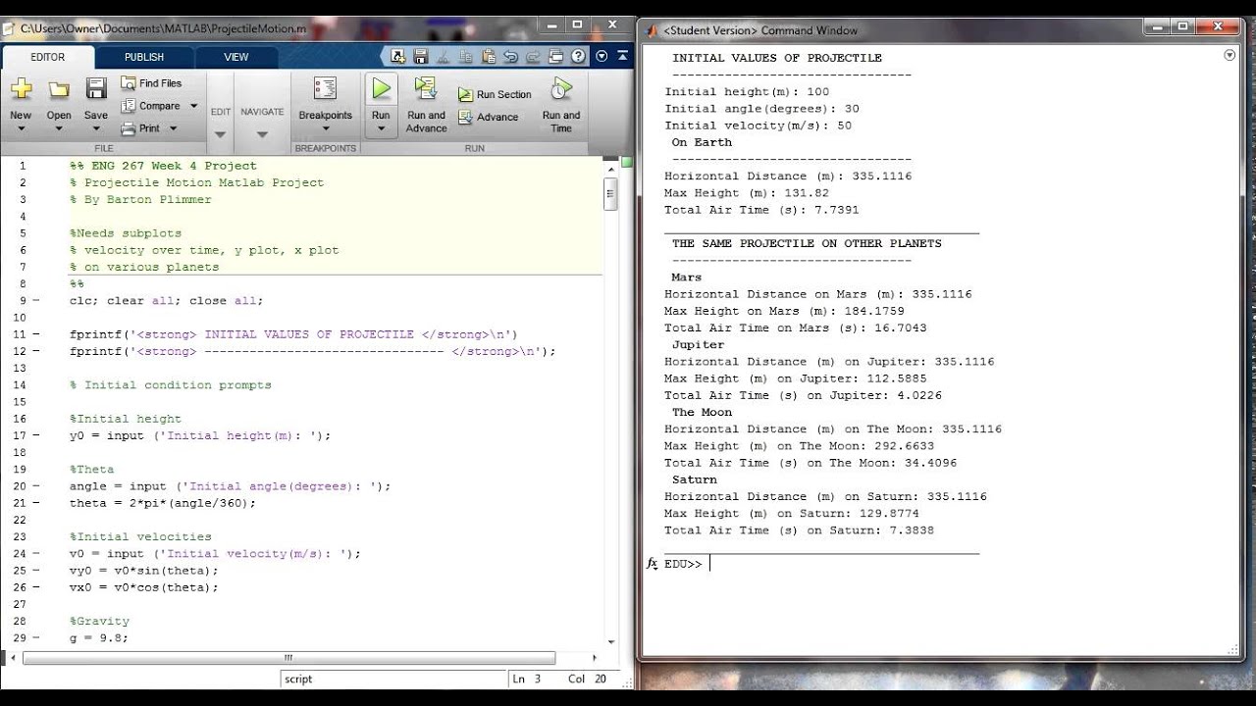Click Run Section
The image size is (1256, 706).
[x=495, y=95]
